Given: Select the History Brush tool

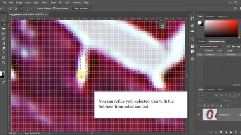Looking at the screenshot, I should click(x=3, y=38).
